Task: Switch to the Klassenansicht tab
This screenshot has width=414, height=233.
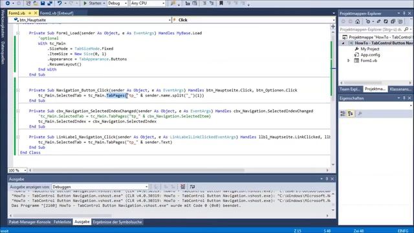Action: click(x=400, y=89)
